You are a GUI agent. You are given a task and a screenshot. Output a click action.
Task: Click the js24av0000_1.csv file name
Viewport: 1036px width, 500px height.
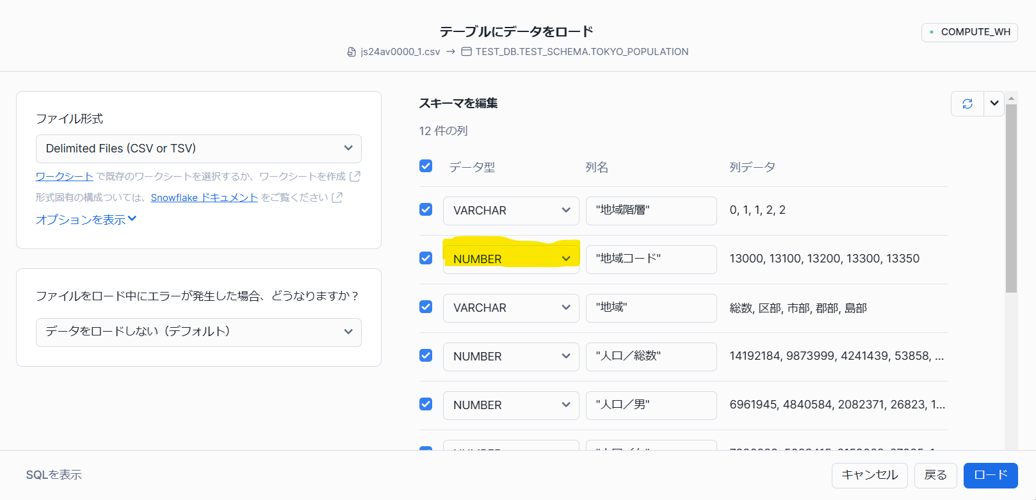(x=400, y=52)
